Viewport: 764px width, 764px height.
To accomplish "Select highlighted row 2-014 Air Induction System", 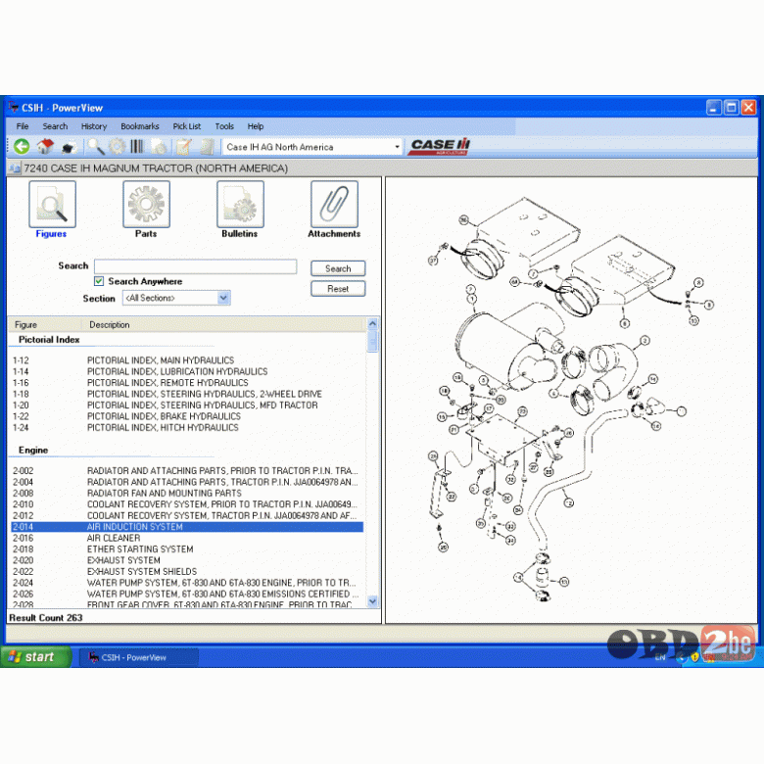I will 187,527.
